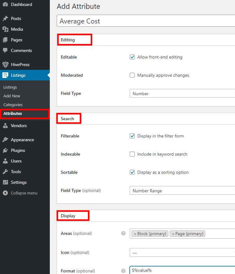The image size is (235, 274).
Task: Click the Media library icon
Action: (5, 29)
